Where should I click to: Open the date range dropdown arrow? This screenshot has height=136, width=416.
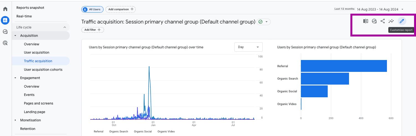click(x=402, y=9)
